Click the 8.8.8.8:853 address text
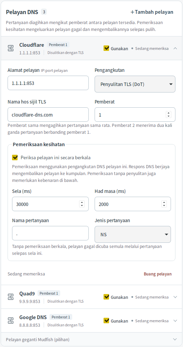 (30, 325)
